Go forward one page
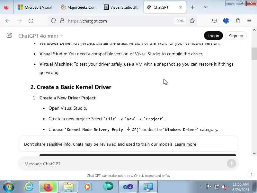Screen dimensions: 257x193 coord(19,21)
